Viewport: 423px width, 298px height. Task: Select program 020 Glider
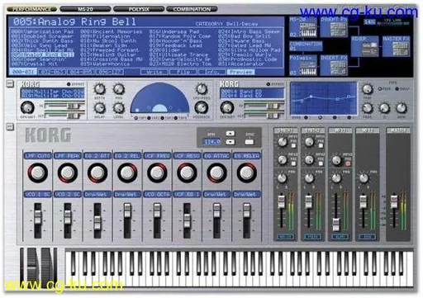pyautogui.click(x=165, y=50)
